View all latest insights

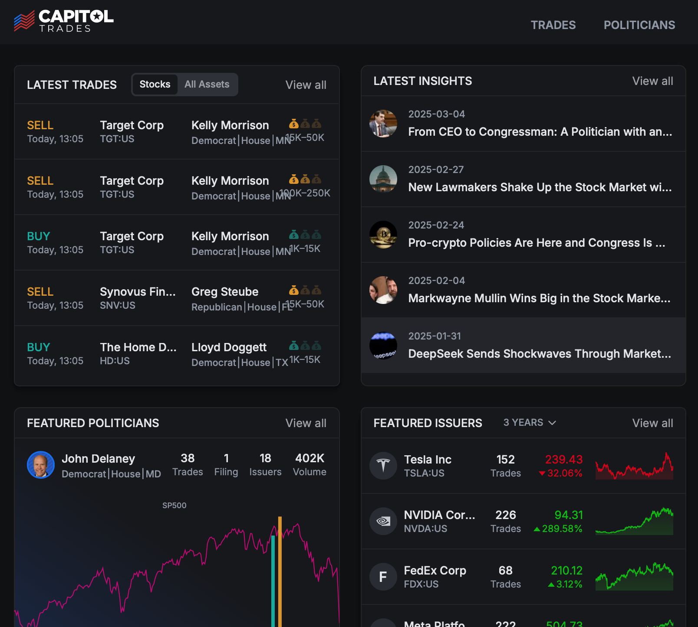click(x=652, y=81)
